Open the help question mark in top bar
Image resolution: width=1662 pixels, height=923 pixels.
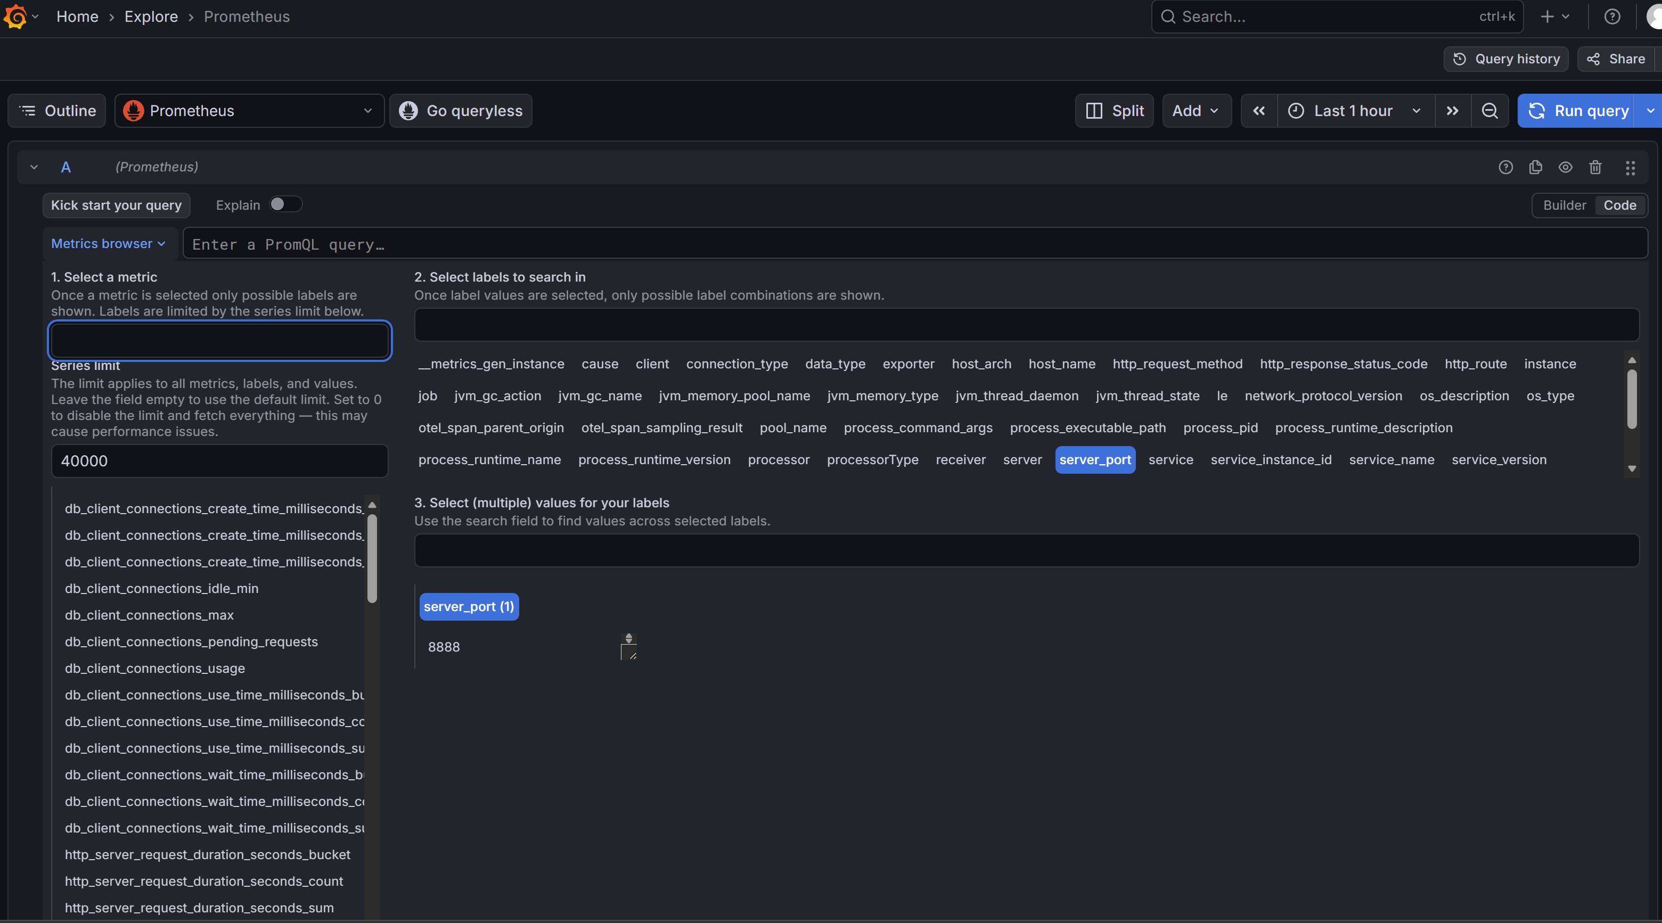tap(1611, 17)
